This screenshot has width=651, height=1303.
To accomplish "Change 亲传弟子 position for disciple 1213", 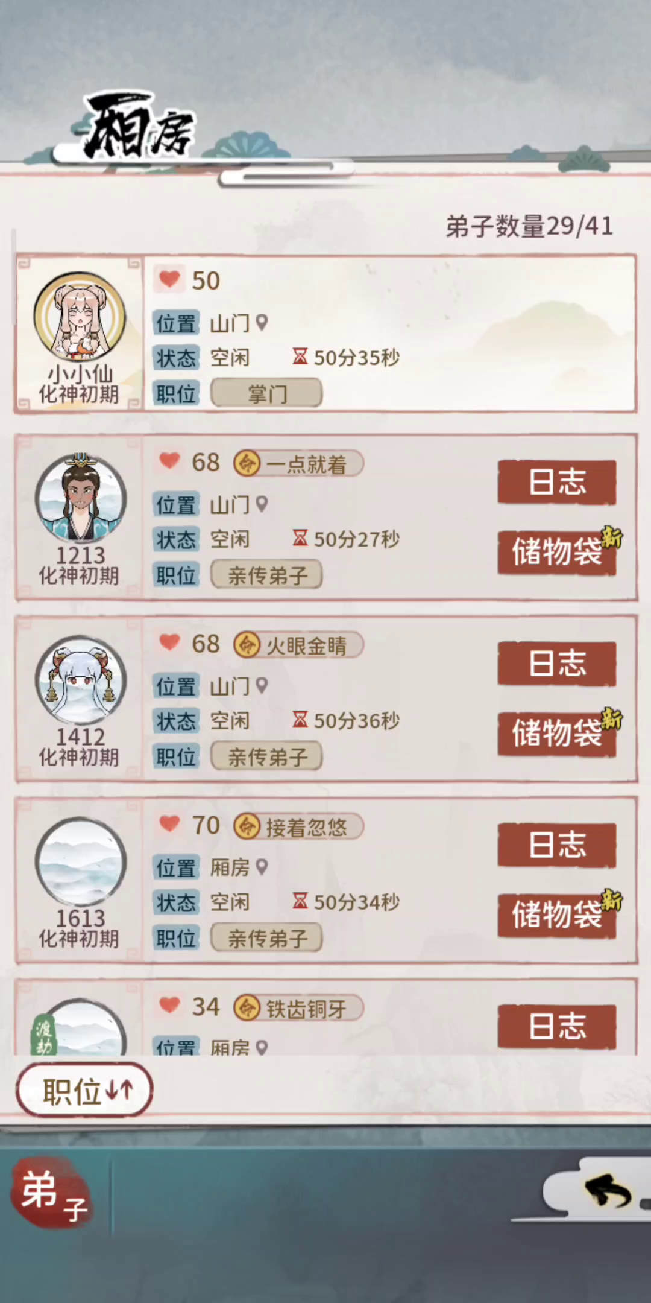I will pos(266,575).
